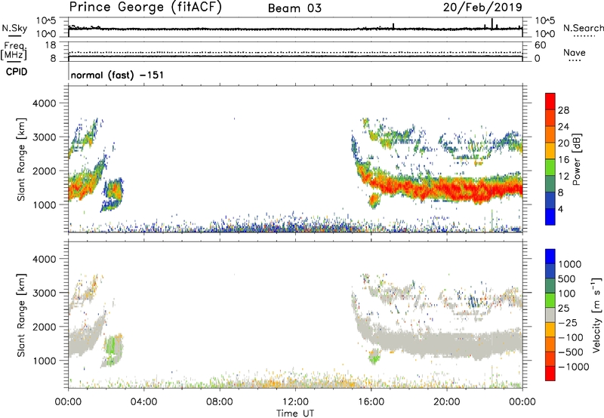Image resolution: width=604 pixels, height=418 pixels.
Task: Click the '60' tick on the Nave axis
Action: [x=540, y=45]
